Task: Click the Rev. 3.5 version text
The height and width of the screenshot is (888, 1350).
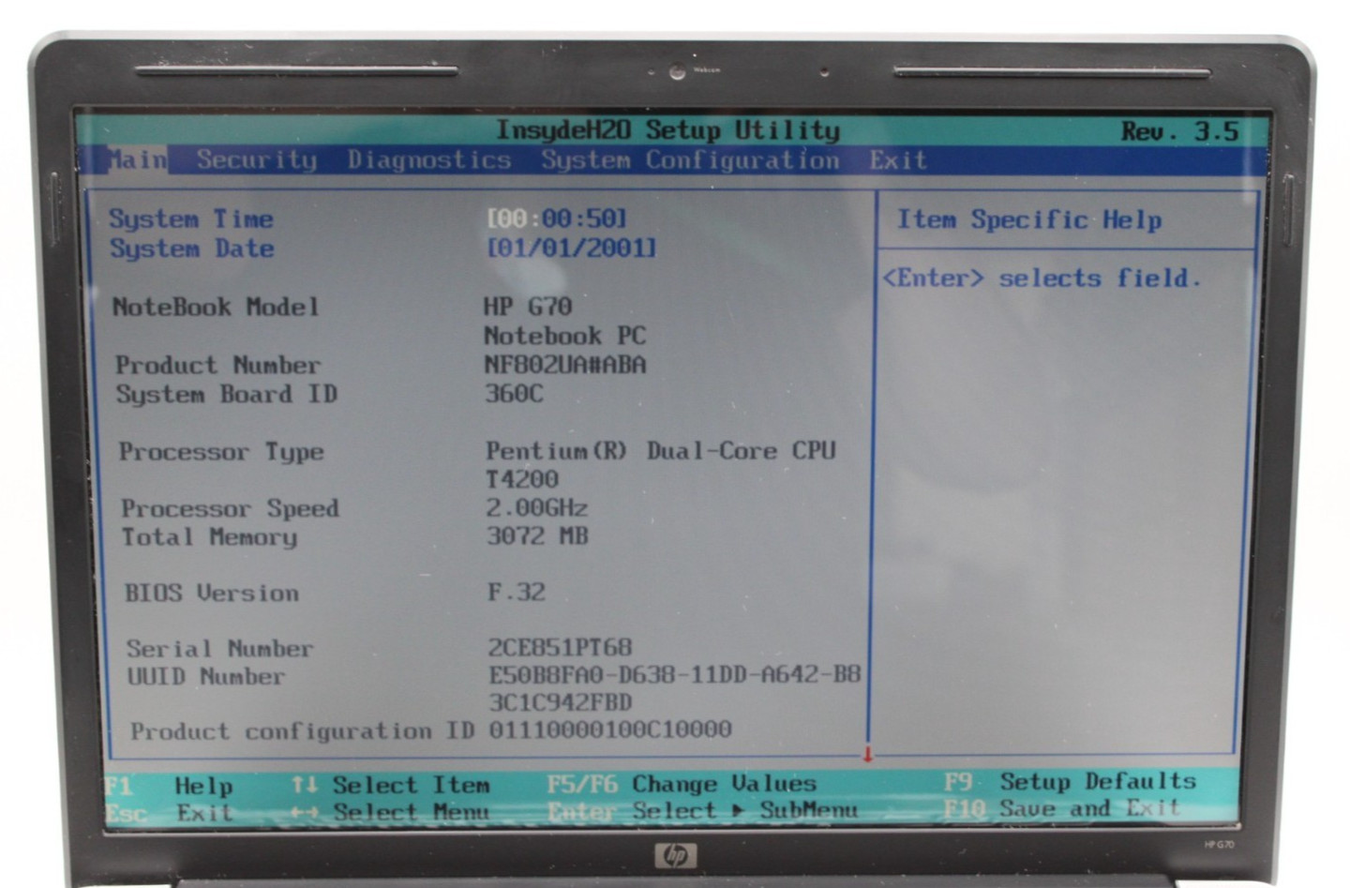Action: click(x=1180, y=131)
